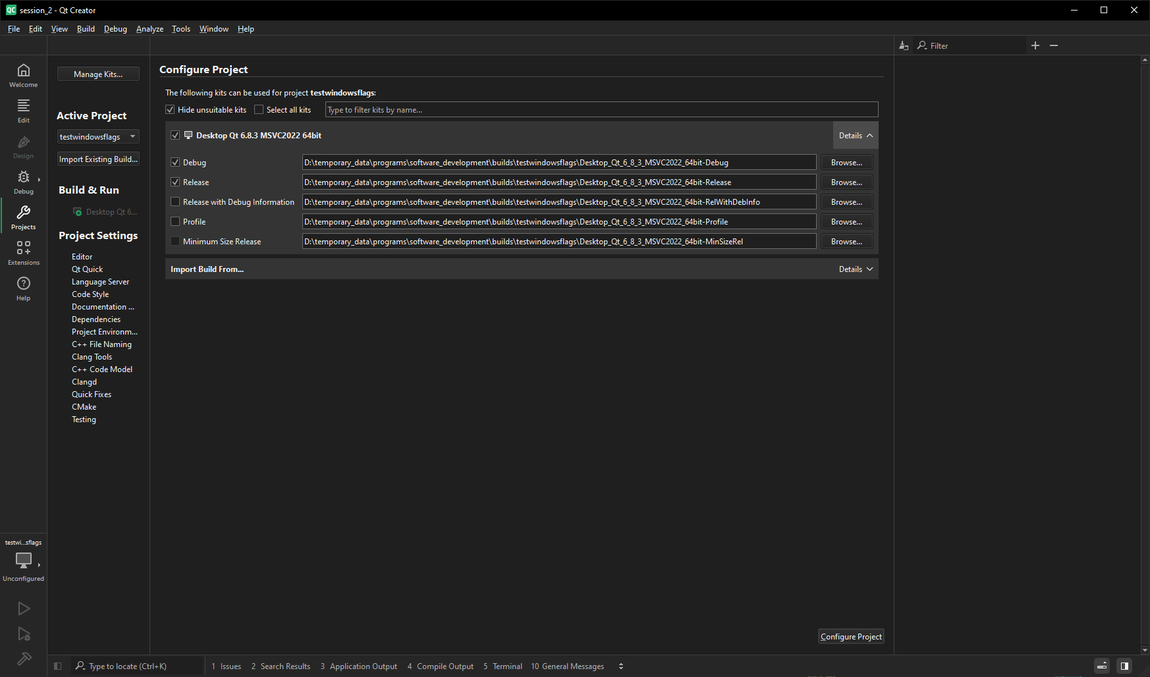
Task: Open the Issues output pane
Action: point(226,666)
